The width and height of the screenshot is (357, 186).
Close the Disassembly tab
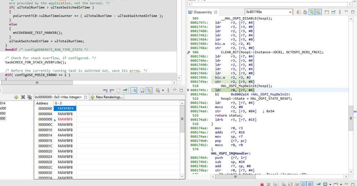(215, 12)
